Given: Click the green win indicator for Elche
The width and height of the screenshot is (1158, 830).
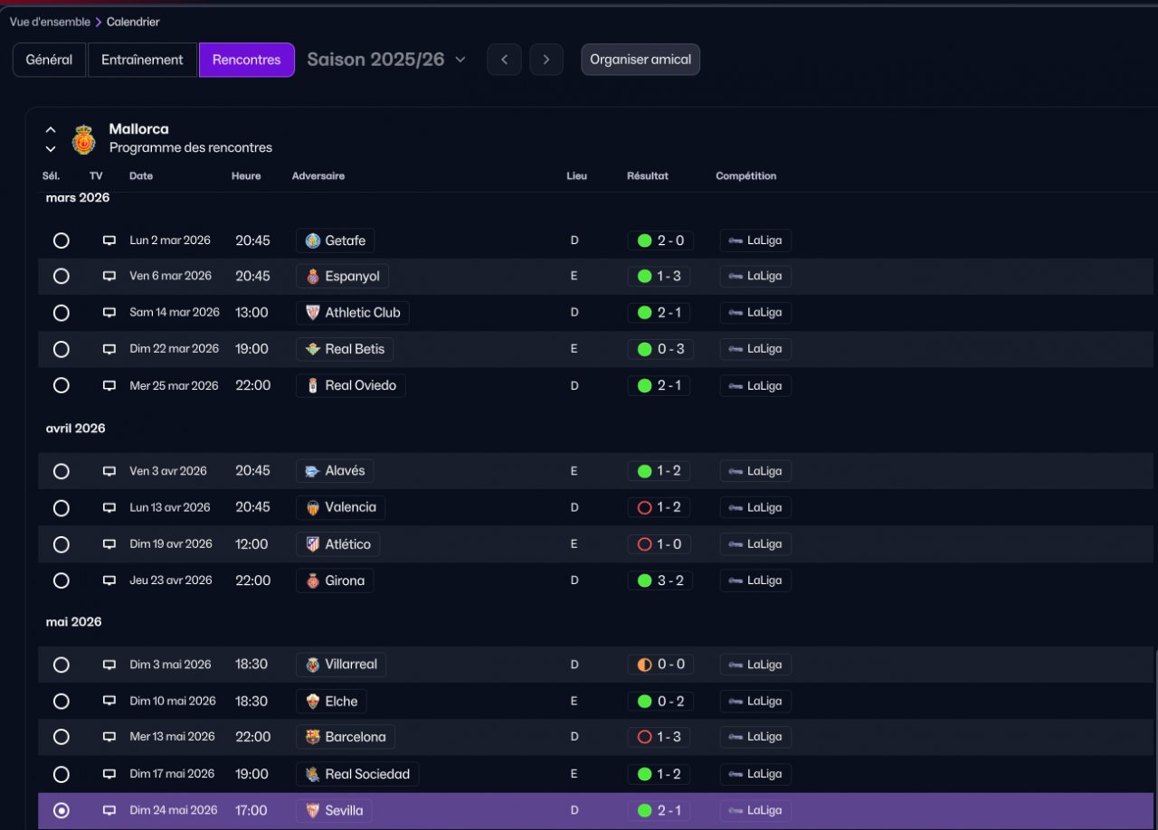Looking at the screenshot, I should pyautogui.click(x=644, y=701).
